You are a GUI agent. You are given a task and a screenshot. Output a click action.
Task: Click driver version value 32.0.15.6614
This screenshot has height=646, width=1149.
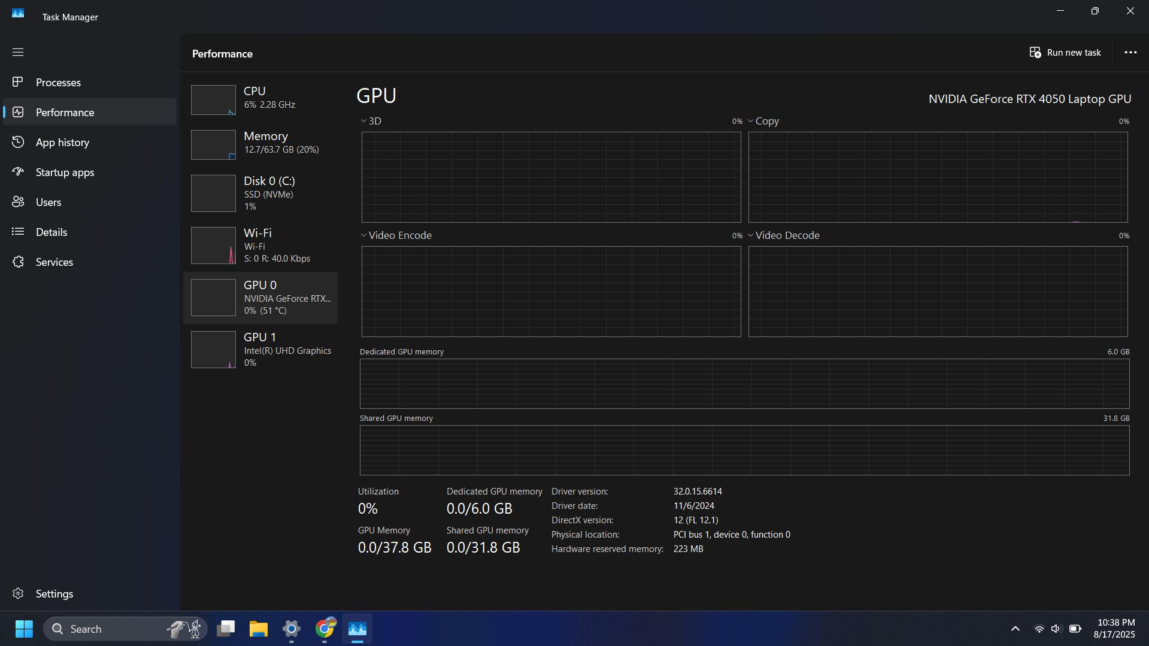698,492
